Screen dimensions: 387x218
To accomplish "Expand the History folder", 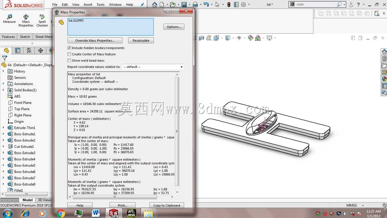I will (3, 71).
